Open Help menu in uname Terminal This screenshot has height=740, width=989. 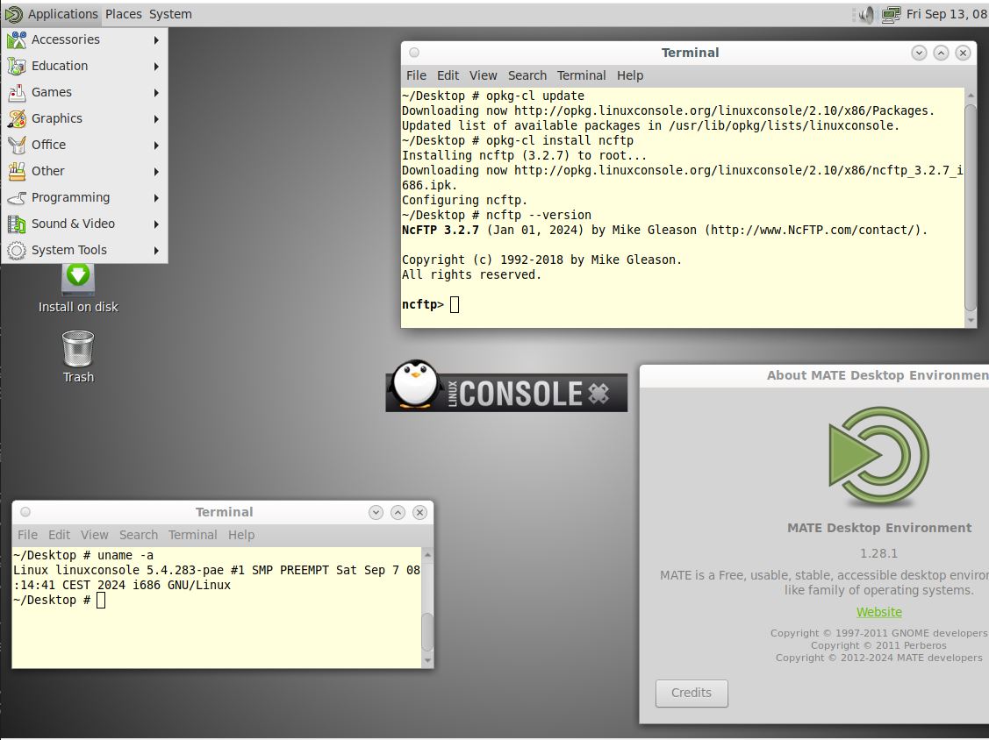241,535
